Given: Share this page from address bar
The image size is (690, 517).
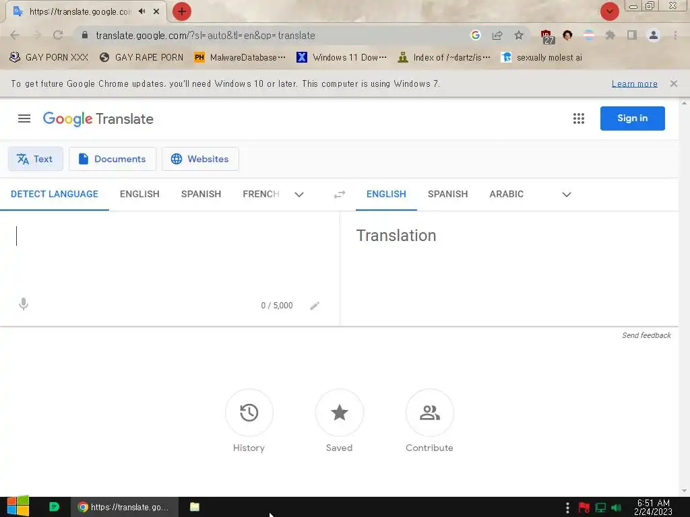Looking at the screenshot, I should tap(497, 35).
